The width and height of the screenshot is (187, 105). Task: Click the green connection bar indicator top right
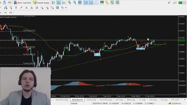(182, 3)
